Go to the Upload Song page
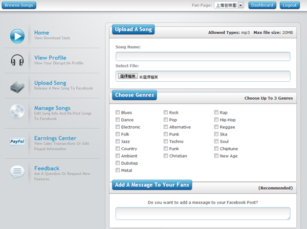The height and width of the screenshot is (229, 307). [50, 83]
